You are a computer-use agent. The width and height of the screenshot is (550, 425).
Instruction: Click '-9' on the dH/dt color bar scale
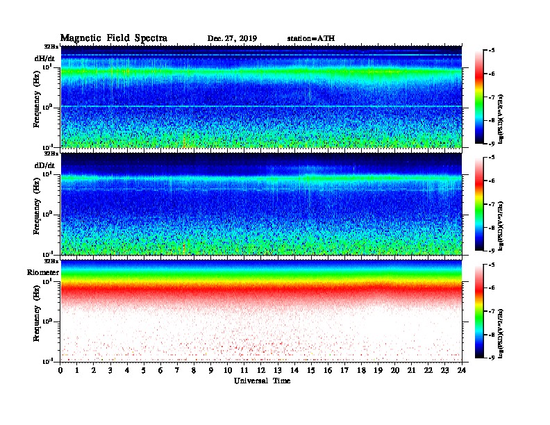click(x=492, y=144)
